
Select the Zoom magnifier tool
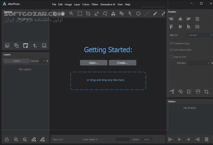point(71,13)
